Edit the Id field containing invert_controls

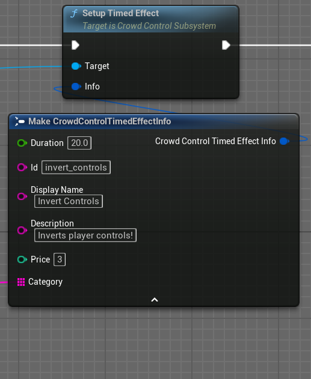click(x=76, y=167)
